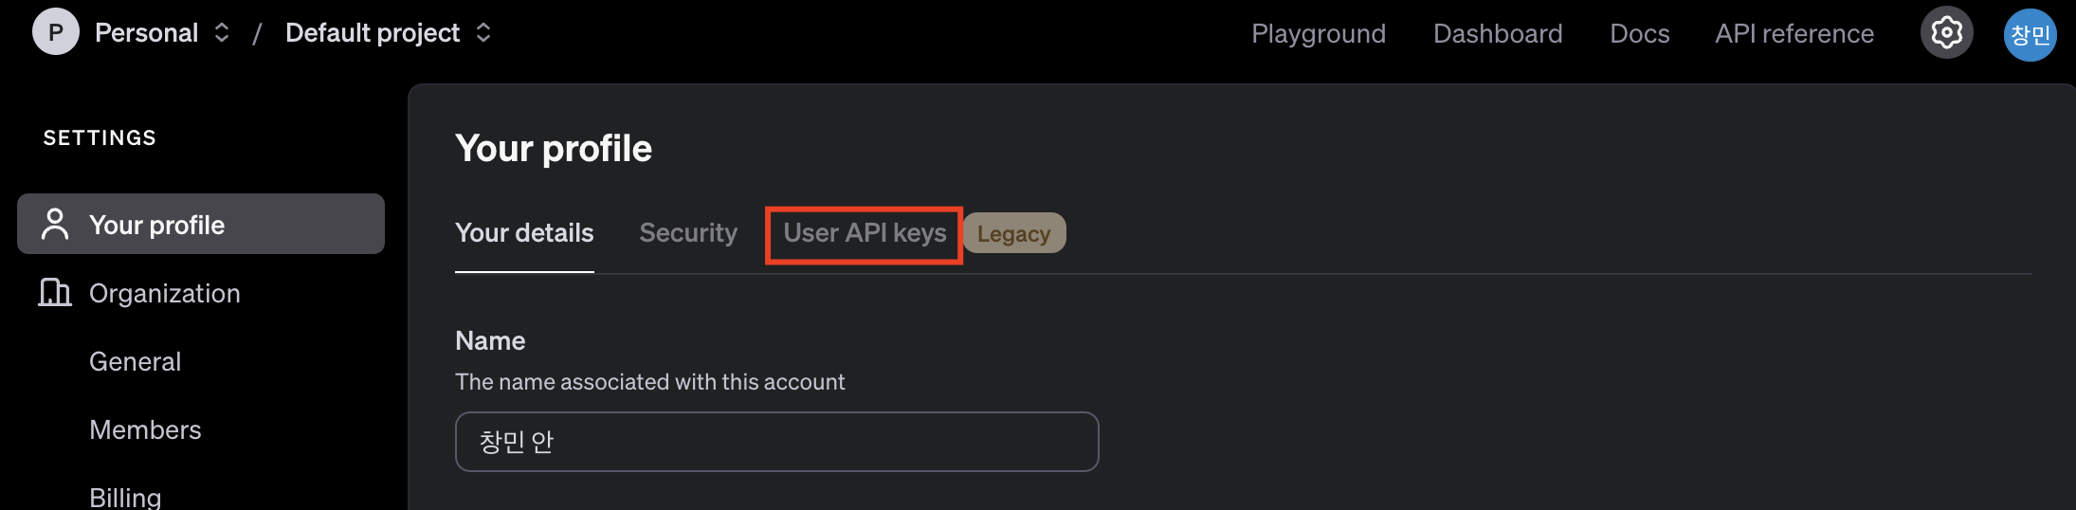2076x510 pixels.
Task: Open the Docs link
Action: click(1640, 34)
